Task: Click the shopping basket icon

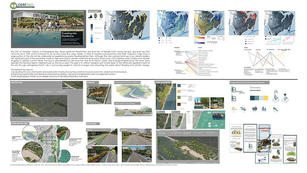Action: 254,109
